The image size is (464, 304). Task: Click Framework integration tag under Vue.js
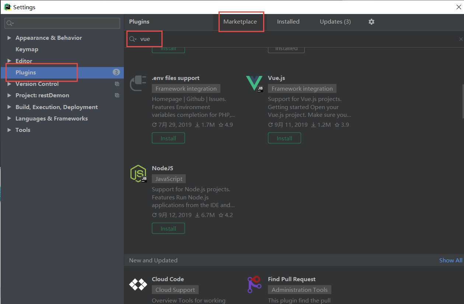coord(302,88)
